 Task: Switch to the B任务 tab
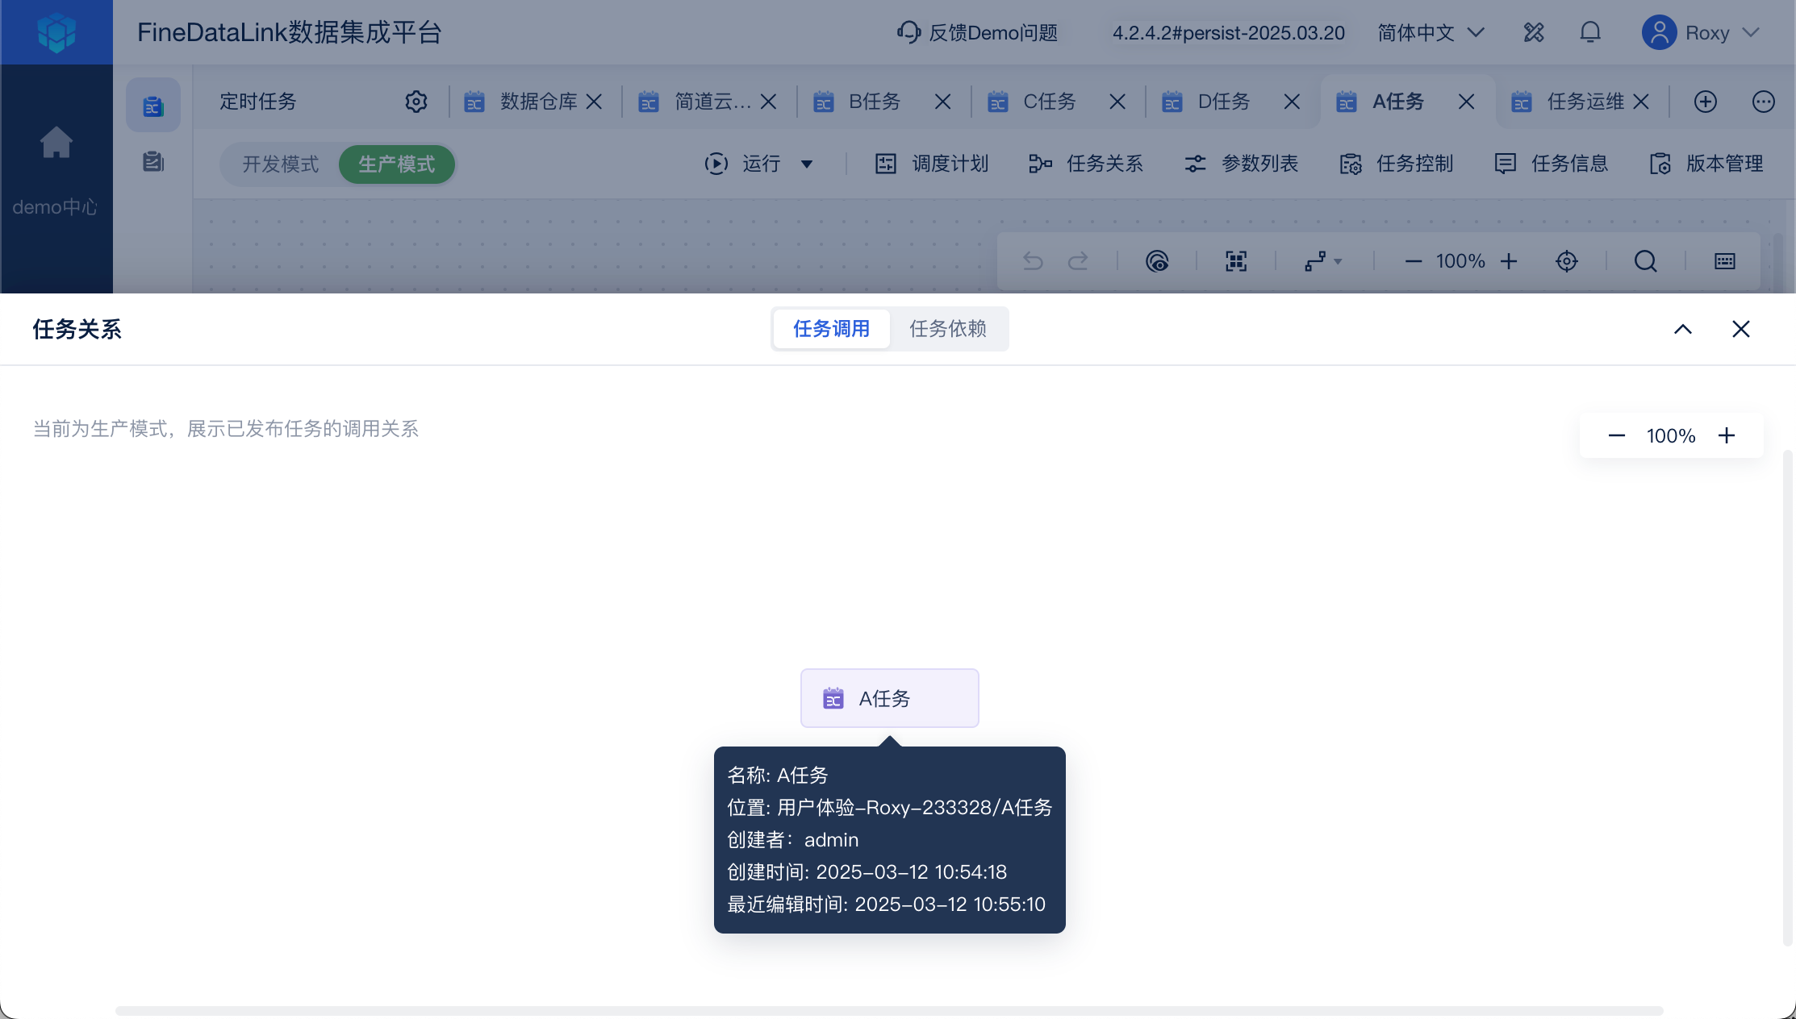pyautogui.click(x=875, y=102)
